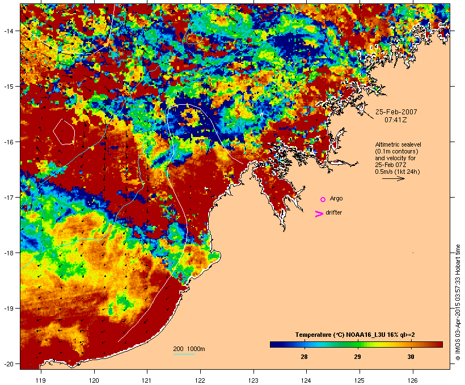Image resolution: width=465 pixels, height=385 pixels.
Task: Click the cyan isobath line sample in legend
Action: (x=184, y=354)
